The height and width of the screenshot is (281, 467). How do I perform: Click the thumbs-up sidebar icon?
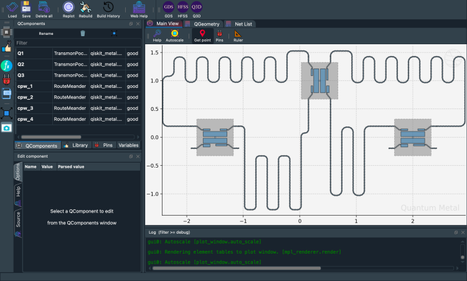pos(7,47)
